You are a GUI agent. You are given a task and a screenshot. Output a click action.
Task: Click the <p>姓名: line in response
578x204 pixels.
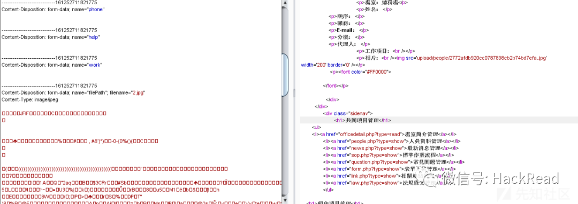[374, 9]
